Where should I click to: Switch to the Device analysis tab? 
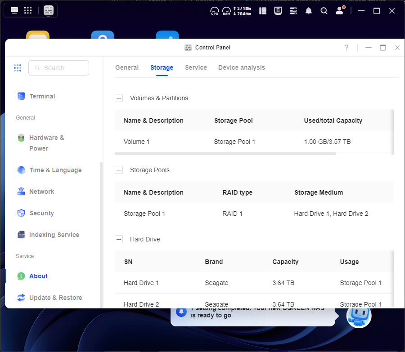(242, 67)
